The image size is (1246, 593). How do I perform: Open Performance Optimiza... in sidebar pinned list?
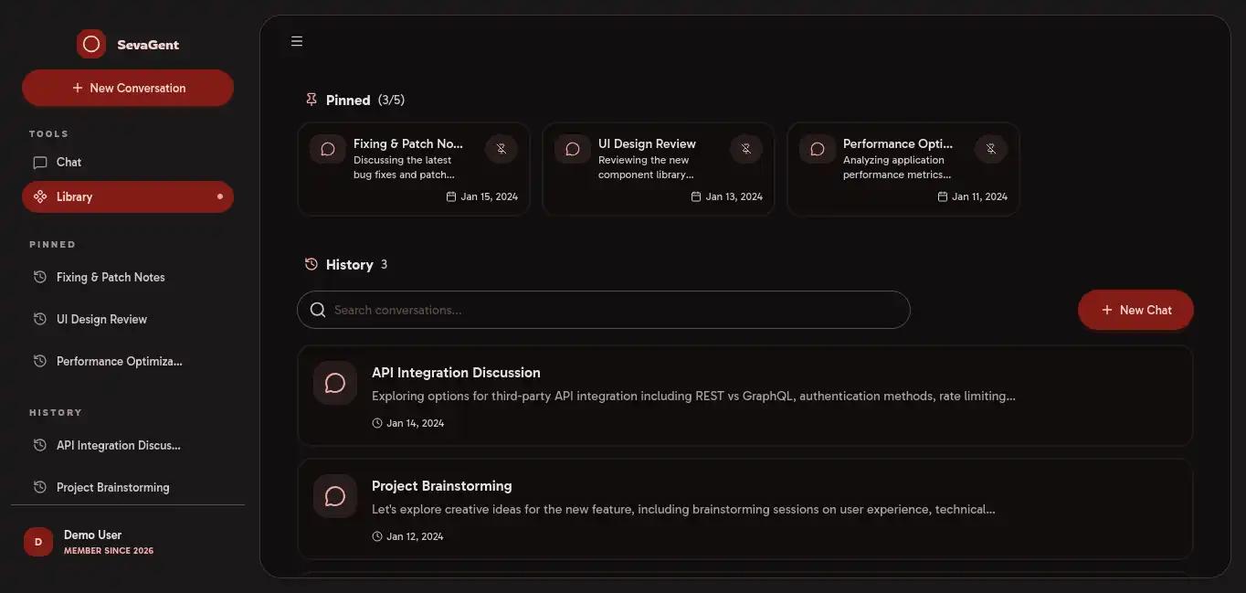tap(128, 361)
